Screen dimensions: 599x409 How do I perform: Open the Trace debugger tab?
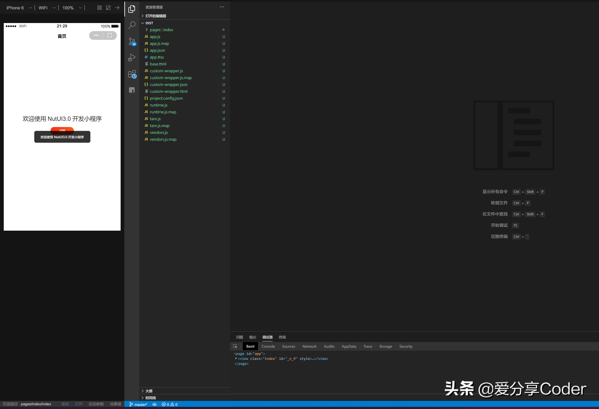tap(368, 346)
